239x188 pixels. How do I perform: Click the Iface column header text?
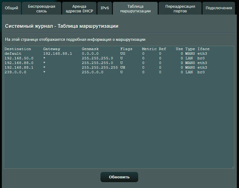pos(203,49)
